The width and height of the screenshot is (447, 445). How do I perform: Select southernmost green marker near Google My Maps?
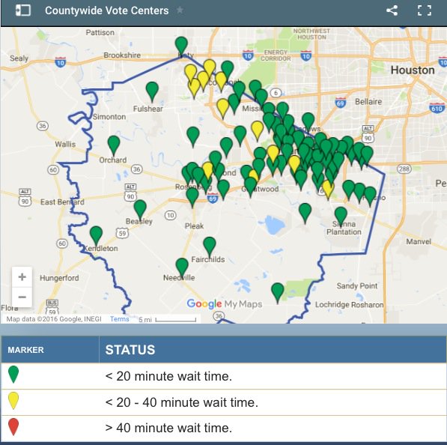tap(277, 293)
